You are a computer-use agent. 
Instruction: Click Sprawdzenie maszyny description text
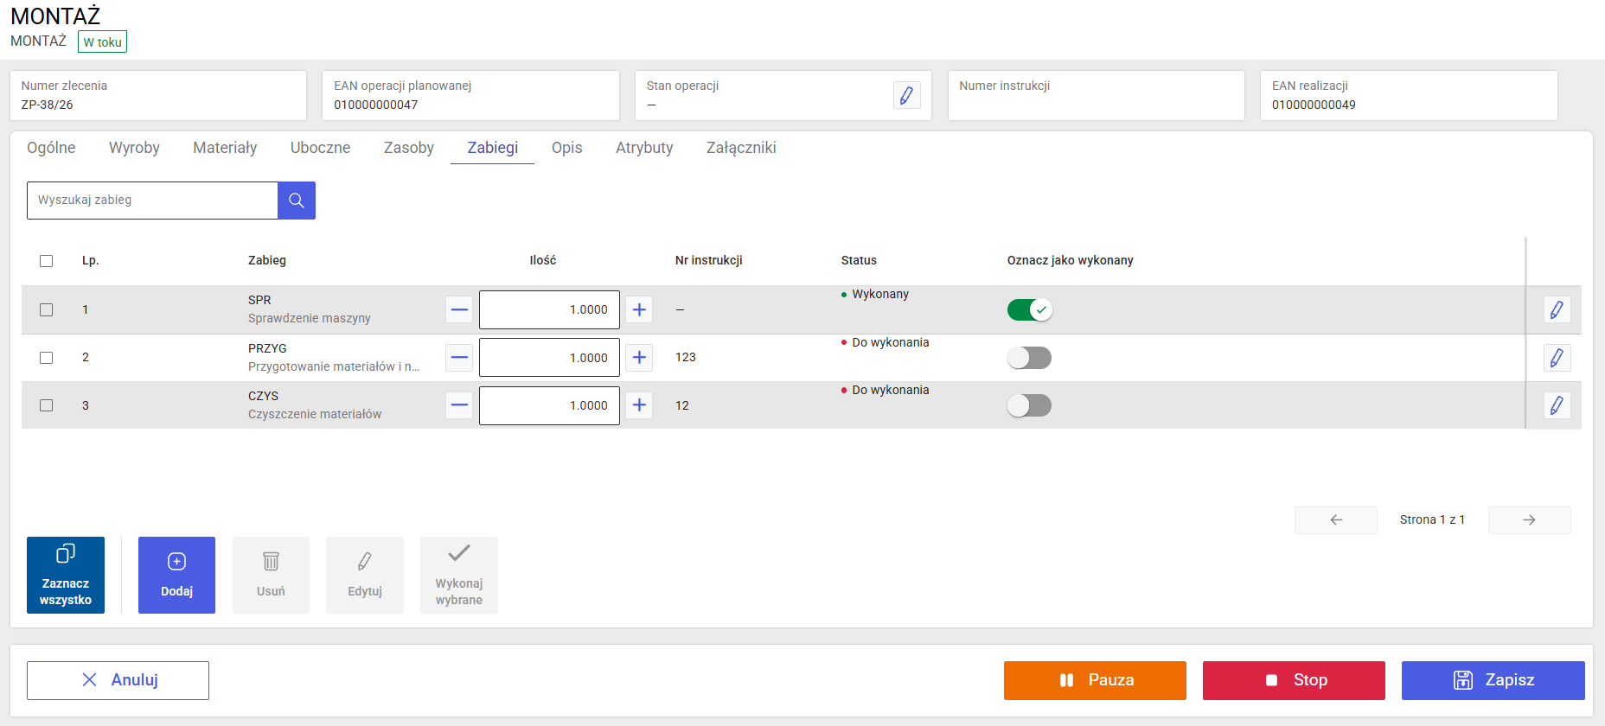point(310,318)
